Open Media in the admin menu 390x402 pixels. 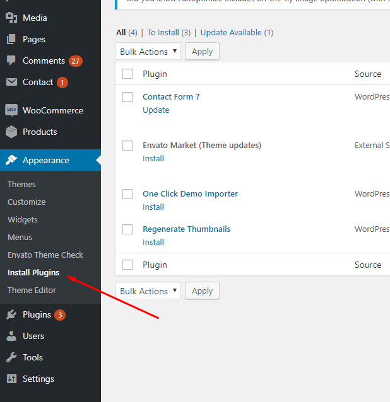click(x=35, y=18)
